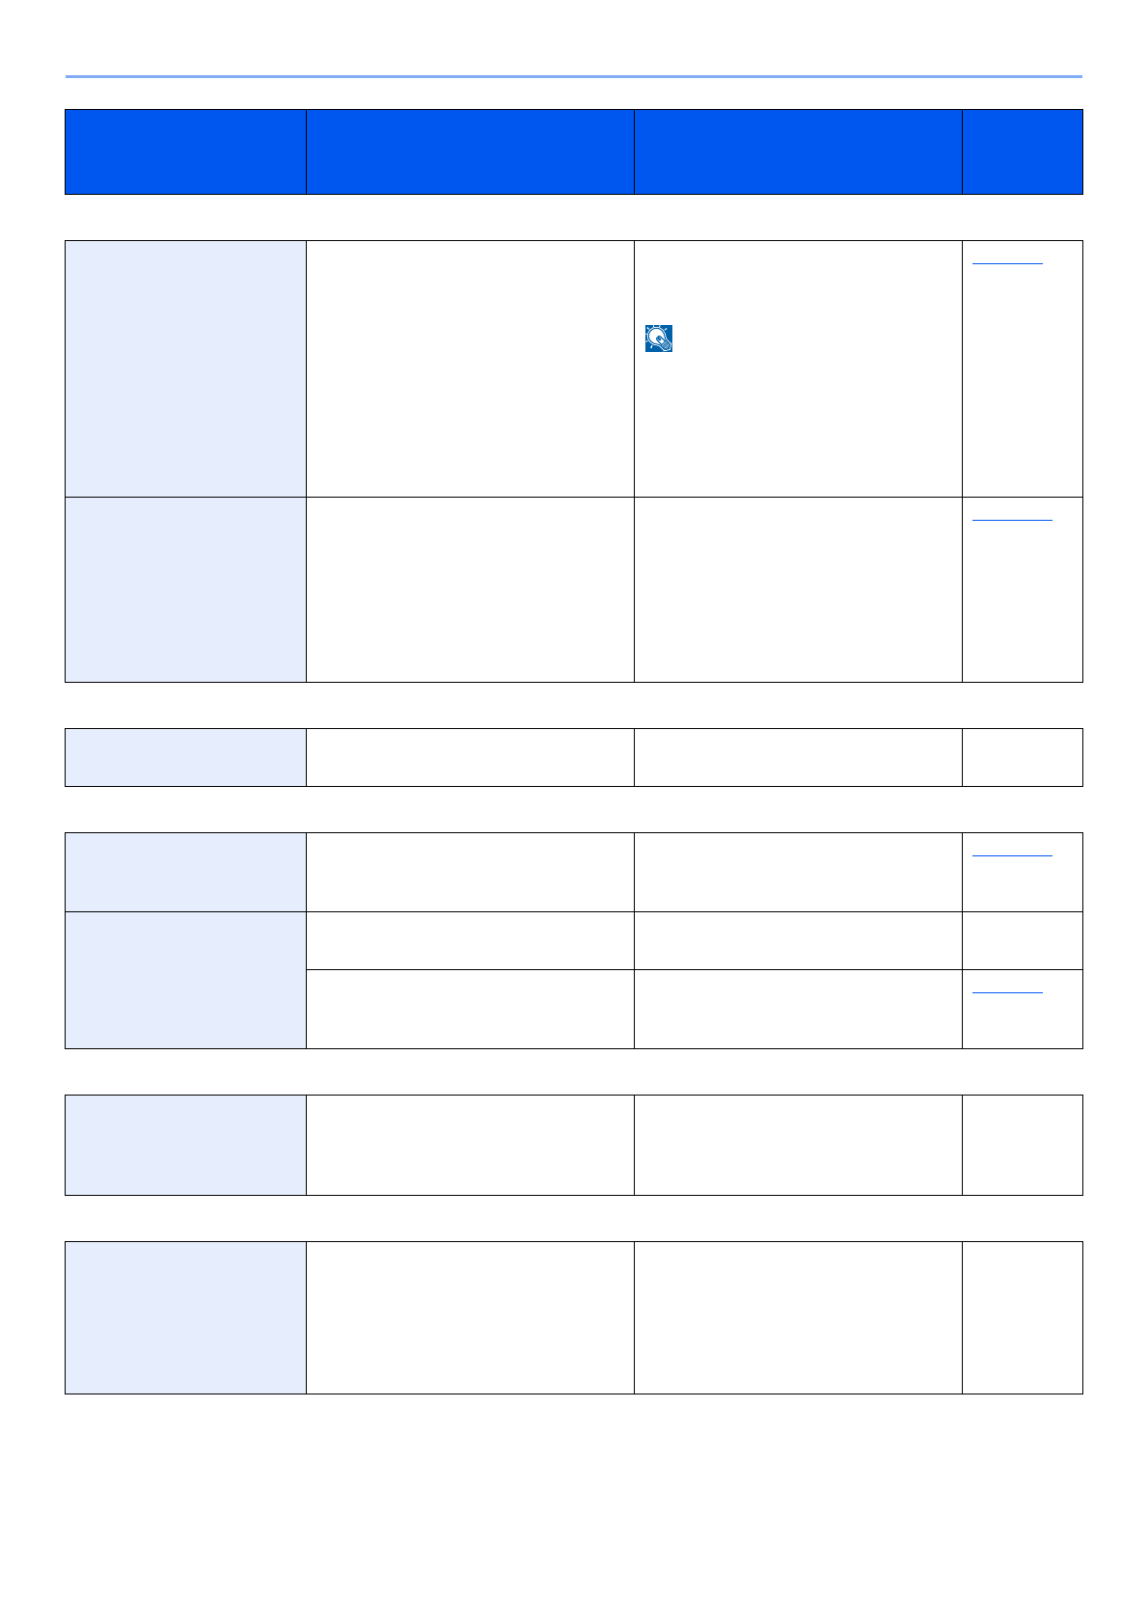Click the white cell left of the lightbulb cell
This screenshot has width=1148, height=1624.
(470, 368)
